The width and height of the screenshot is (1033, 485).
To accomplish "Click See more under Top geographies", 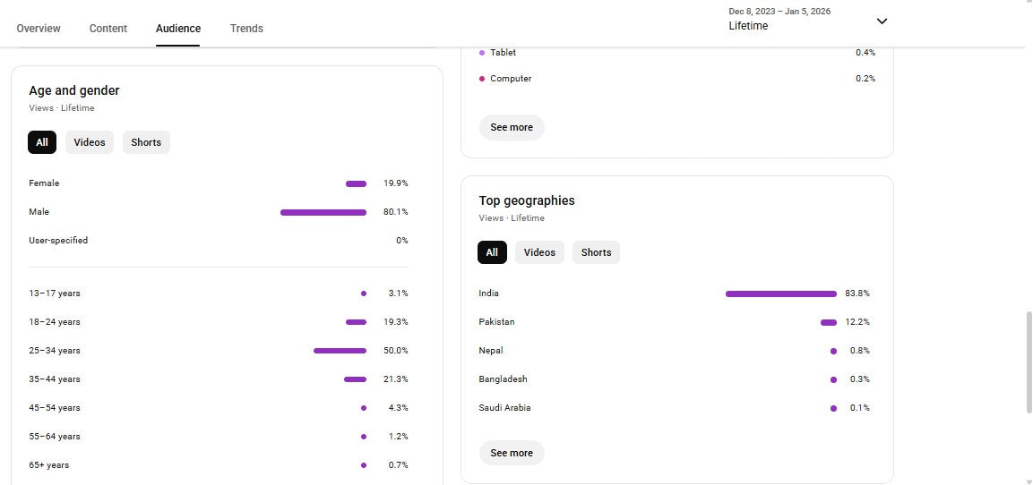I will [x=512, y=453].
